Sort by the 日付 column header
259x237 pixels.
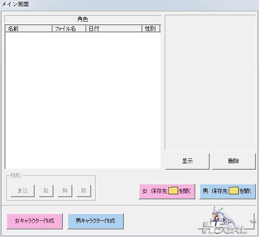click(114, 29)
